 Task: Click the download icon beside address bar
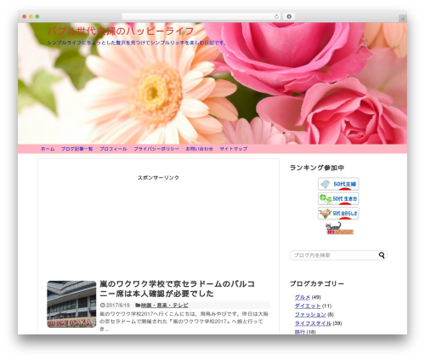(x=289, y=16)
